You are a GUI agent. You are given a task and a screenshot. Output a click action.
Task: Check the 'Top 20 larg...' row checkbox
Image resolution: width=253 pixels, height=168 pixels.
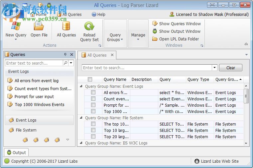pos(93,136)
